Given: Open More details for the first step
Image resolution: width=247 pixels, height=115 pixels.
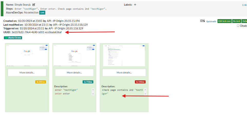Looking at the screenshot, I should 27,73.
